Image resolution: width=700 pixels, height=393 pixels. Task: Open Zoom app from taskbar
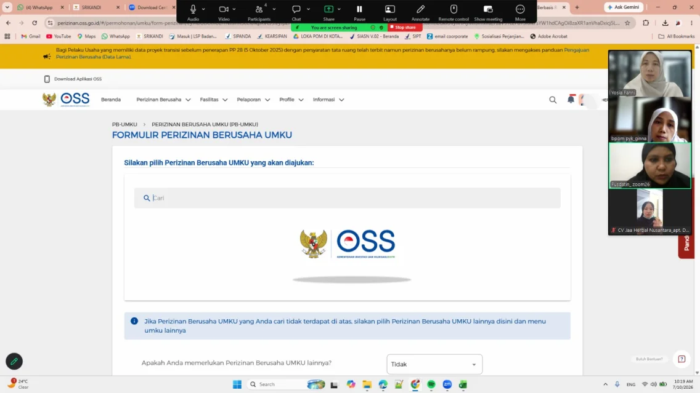click(x=447, y=384)
